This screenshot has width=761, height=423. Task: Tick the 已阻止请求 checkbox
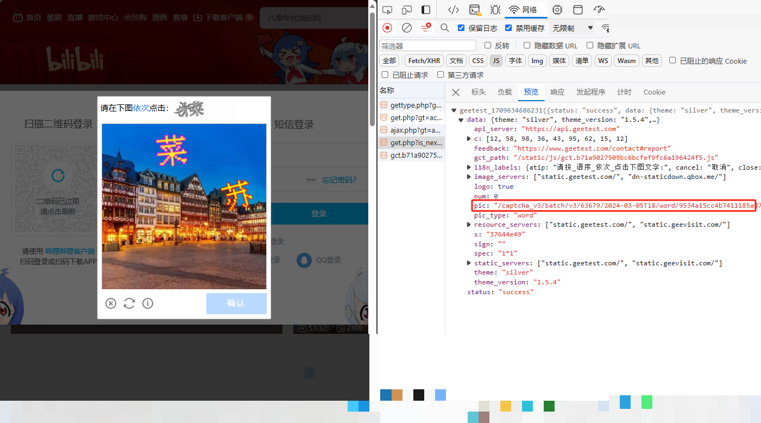[385, 75]
